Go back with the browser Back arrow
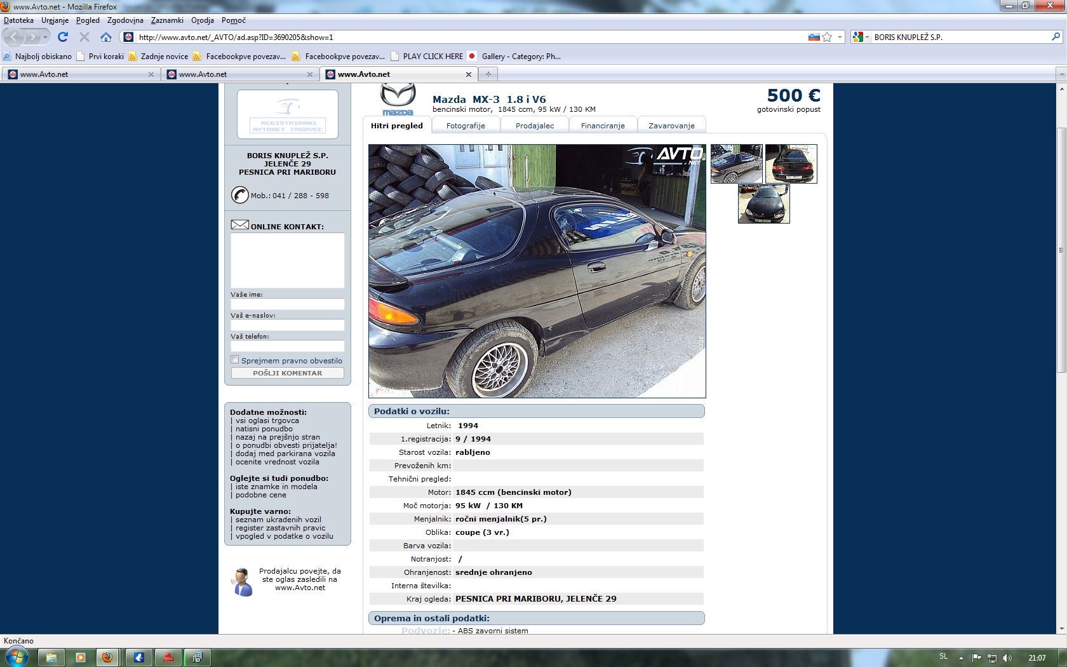This screenshot has height=667, width=1067. (x=14, y=37)
